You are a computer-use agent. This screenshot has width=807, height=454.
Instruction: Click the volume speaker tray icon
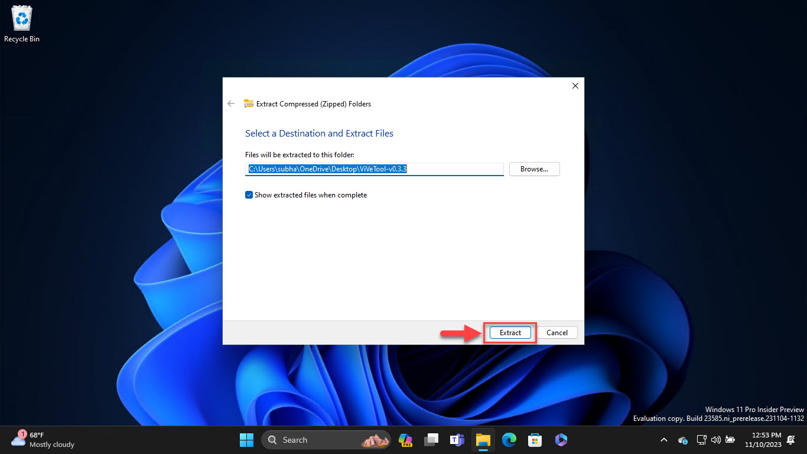pos(715,440)
